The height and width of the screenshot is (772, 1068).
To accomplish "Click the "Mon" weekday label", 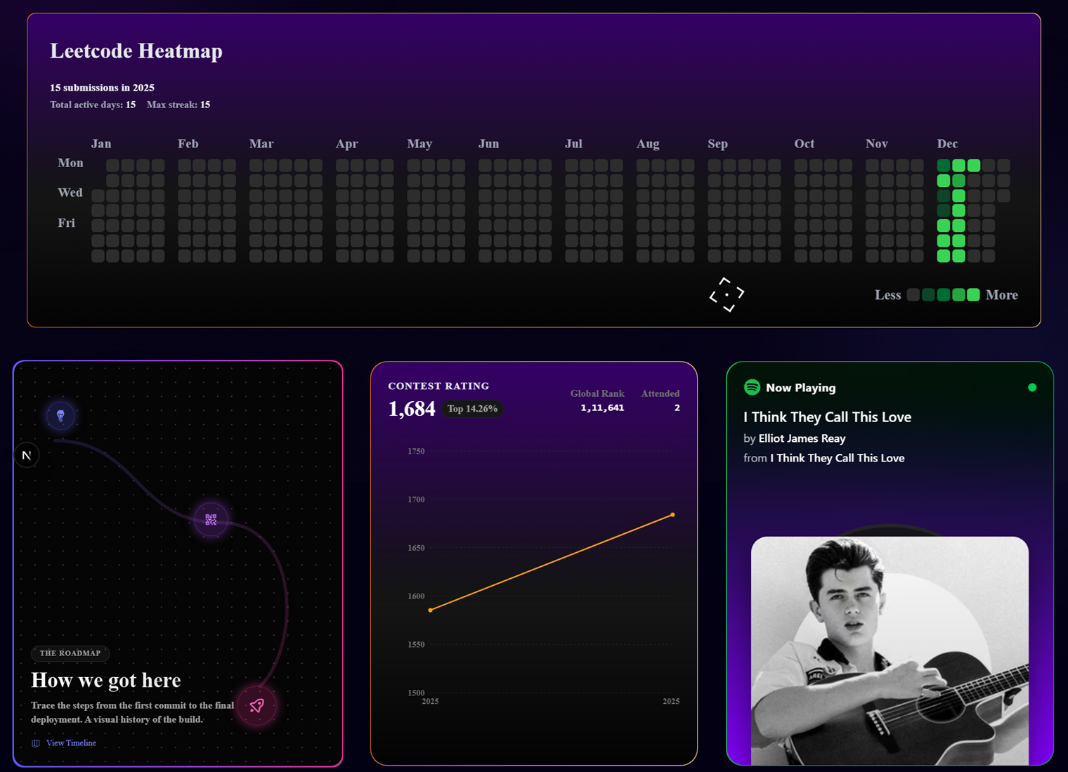I will [70, 163].
